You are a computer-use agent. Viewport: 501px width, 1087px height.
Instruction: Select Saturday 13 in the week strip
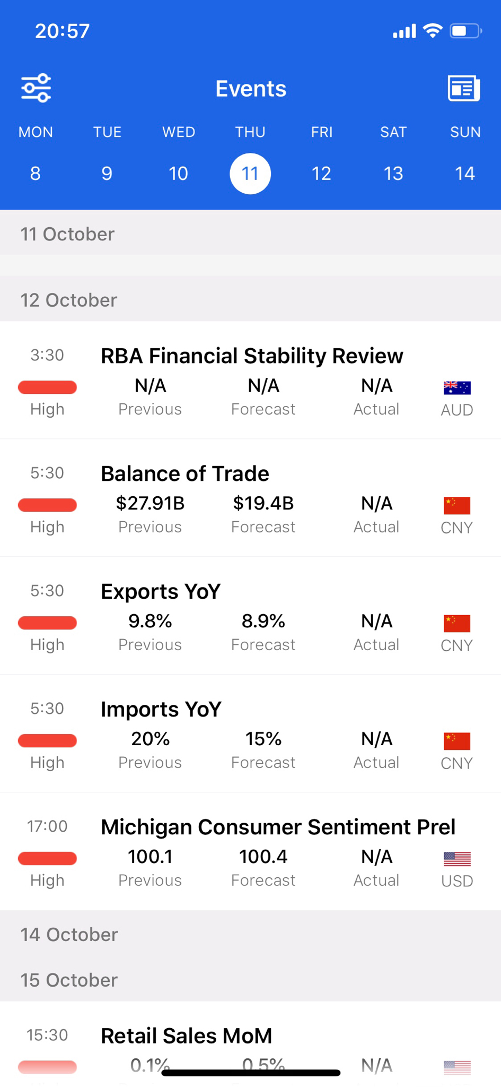(393, 174)
